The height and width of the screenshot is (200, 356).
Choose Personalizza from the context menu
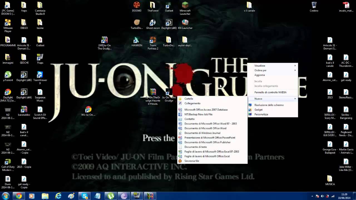273,114
